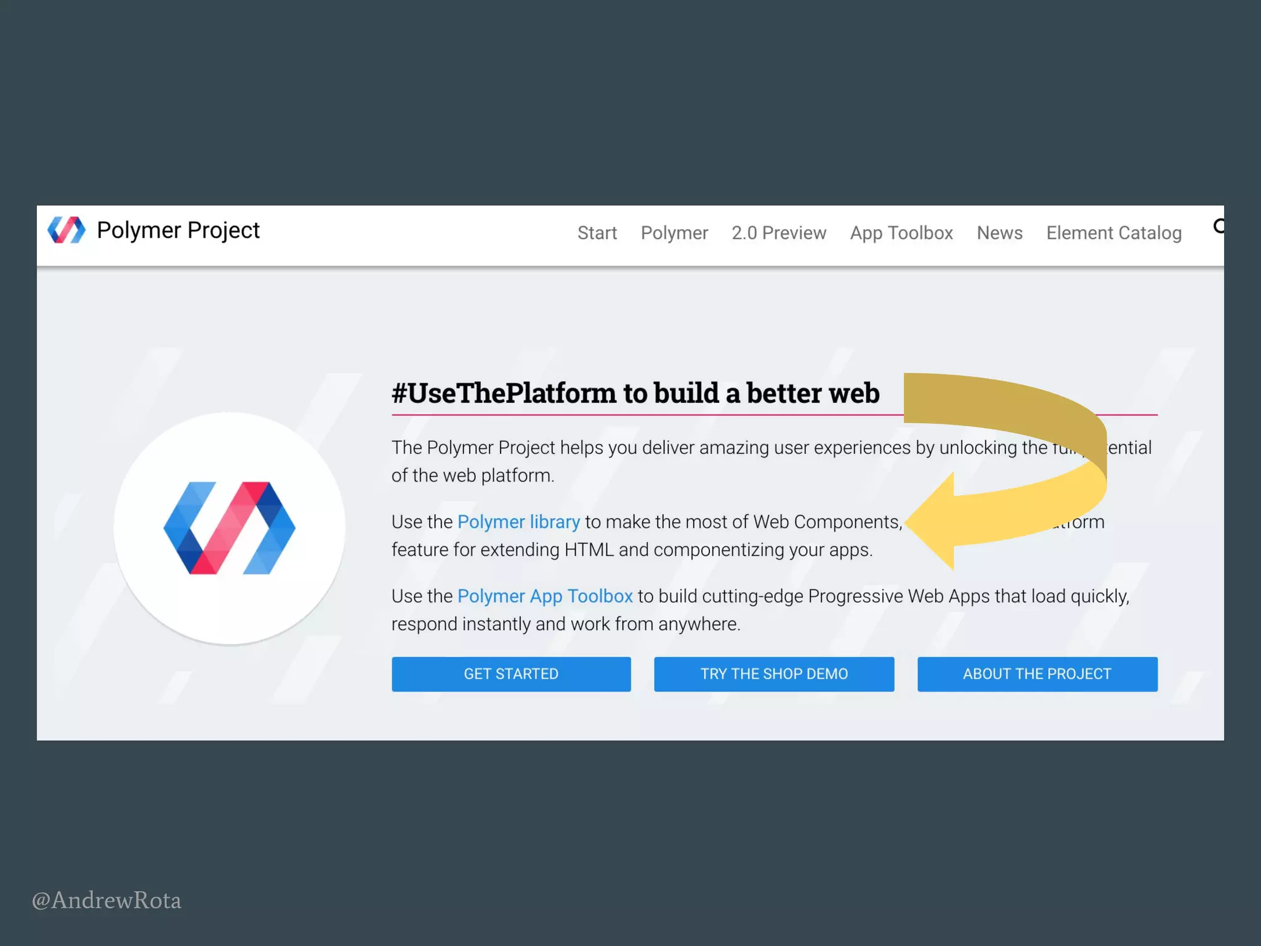The height and width of the screenshot is (946, 1261).
Task: Click the Polymer logo icon in header
Action: coord(66,230)
